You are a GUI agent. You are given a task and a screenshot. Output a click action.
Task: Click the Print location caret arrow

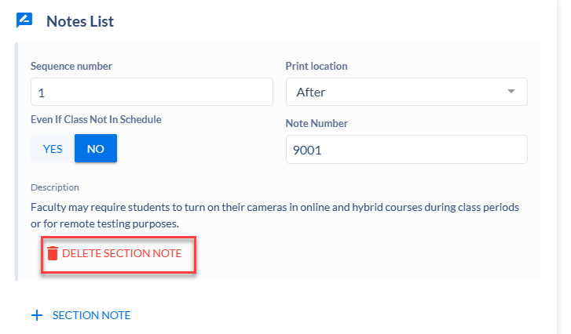pyautogui.click(x=511, y=91)
